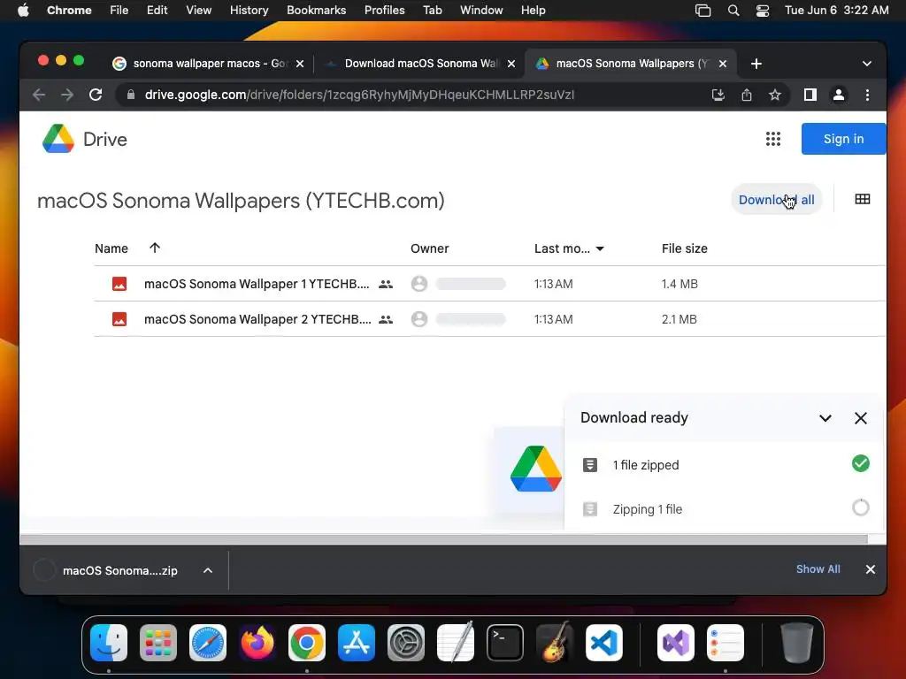
Task: Open the Bookmarks menu
Action: coord(316,11)
